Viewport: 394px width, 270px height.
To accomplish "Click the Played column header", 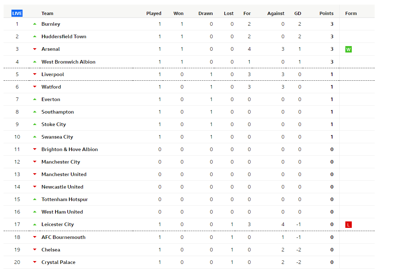I will (154, 14).
